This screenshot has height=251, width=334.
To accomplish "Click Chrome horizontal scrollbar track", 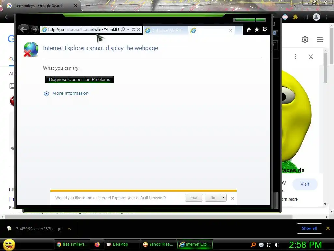I will [164, 217].
